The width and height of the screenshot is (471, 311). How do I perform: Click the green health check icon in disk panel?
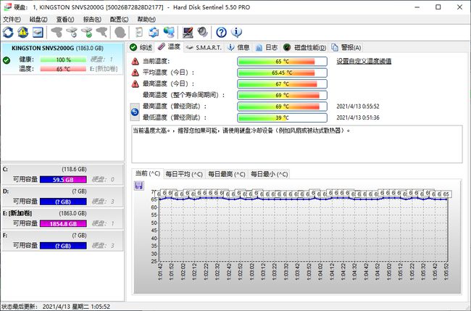[7, 60]
